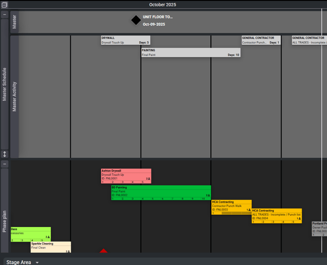Click the Phase plan side label
This screenshot has width=327, height=265.
(5, 221)
